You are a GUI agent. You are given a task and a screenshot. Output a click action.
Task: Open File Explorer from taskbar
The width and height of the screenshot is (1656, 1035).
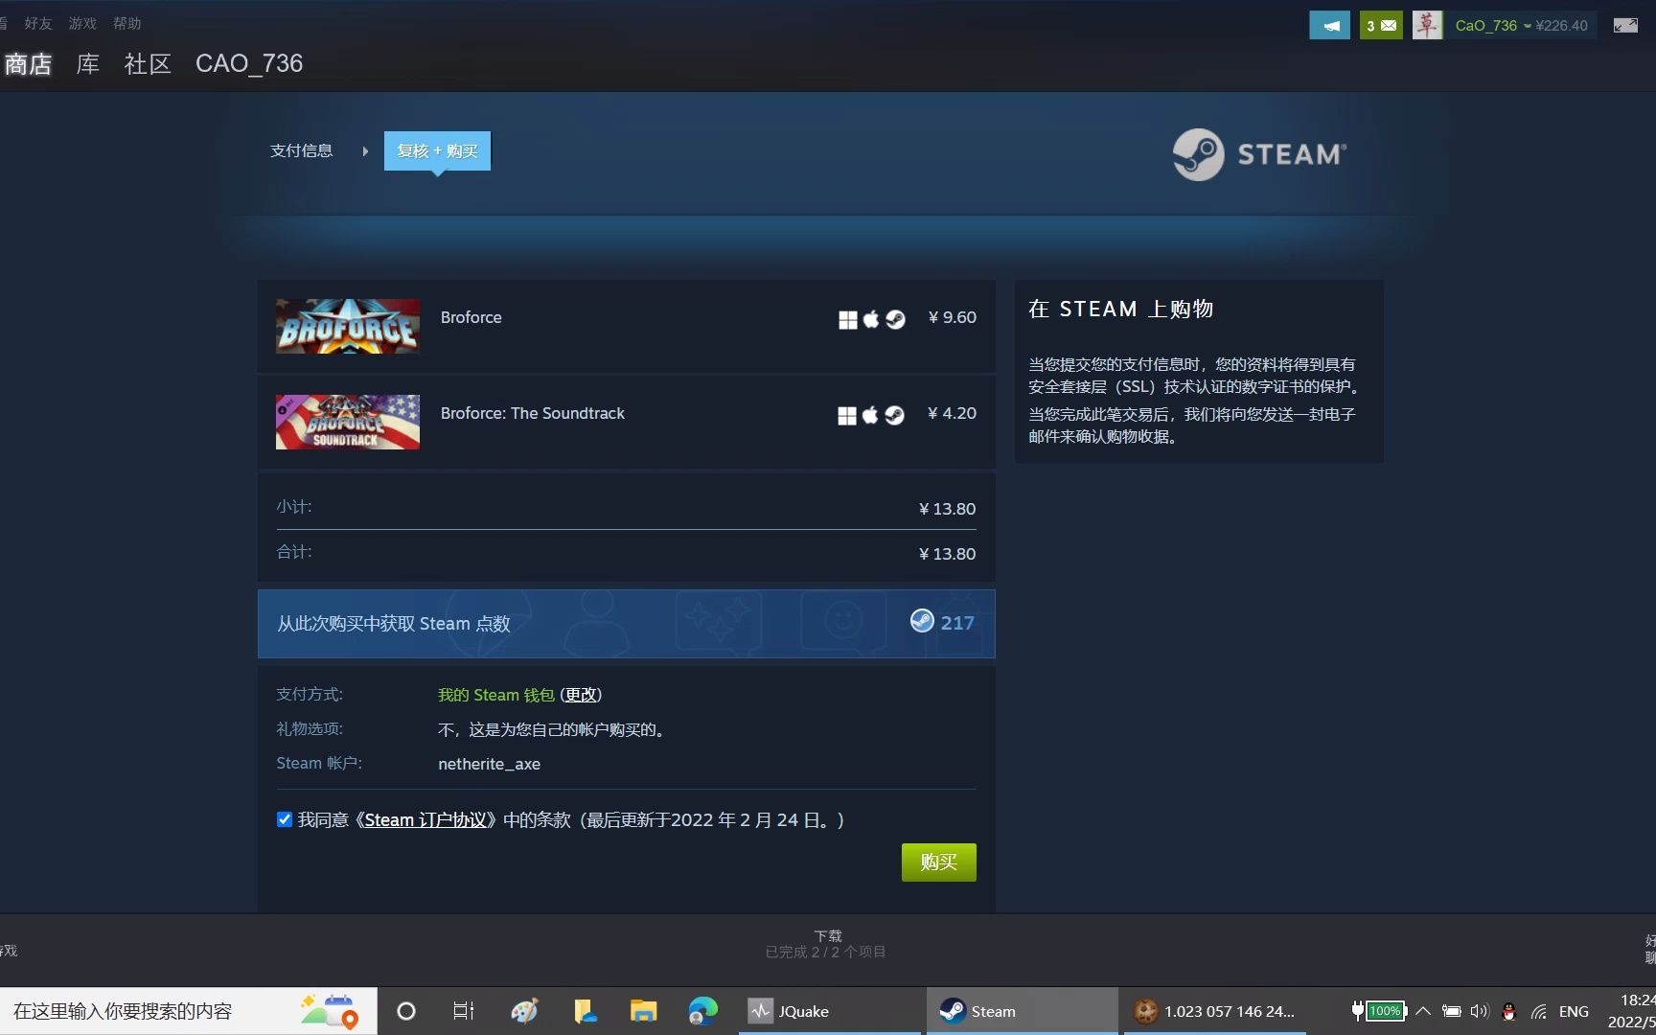(643, 1011)
